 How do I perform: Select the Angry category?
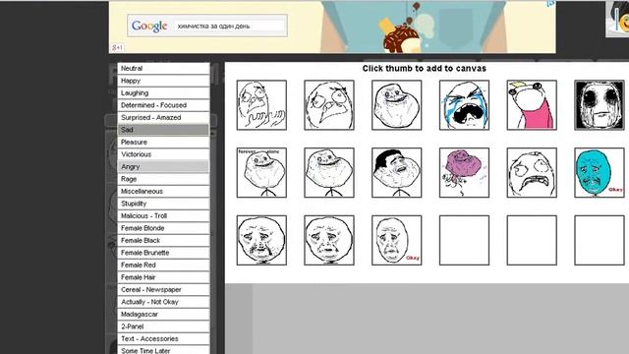coord(163,166)
